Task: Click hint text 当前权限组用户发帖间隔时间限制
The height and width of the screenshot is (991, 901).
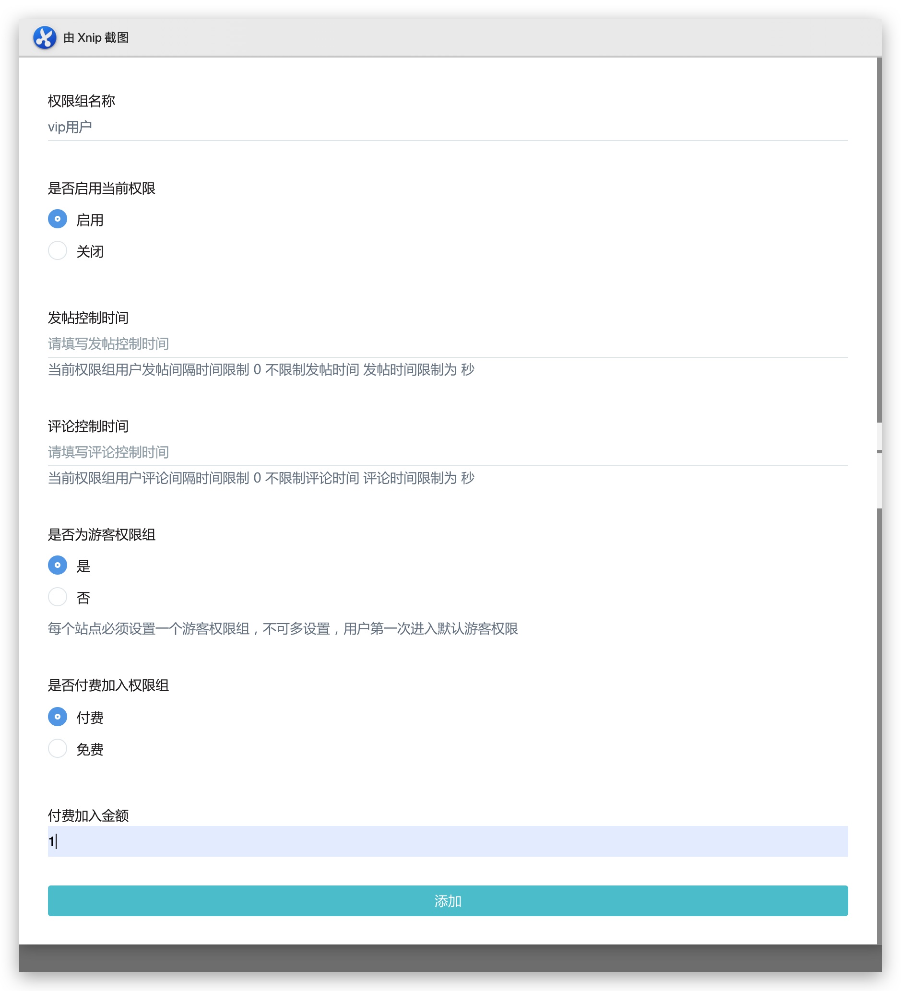Action: [148, 370]
